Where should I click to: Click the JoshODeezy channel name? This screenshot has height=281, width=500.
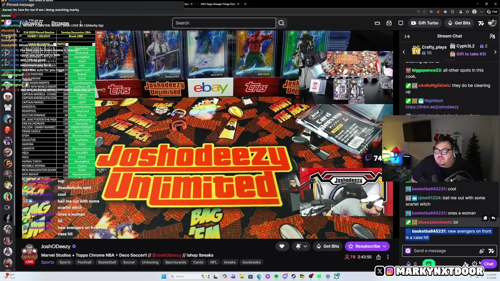click(56, 246)
